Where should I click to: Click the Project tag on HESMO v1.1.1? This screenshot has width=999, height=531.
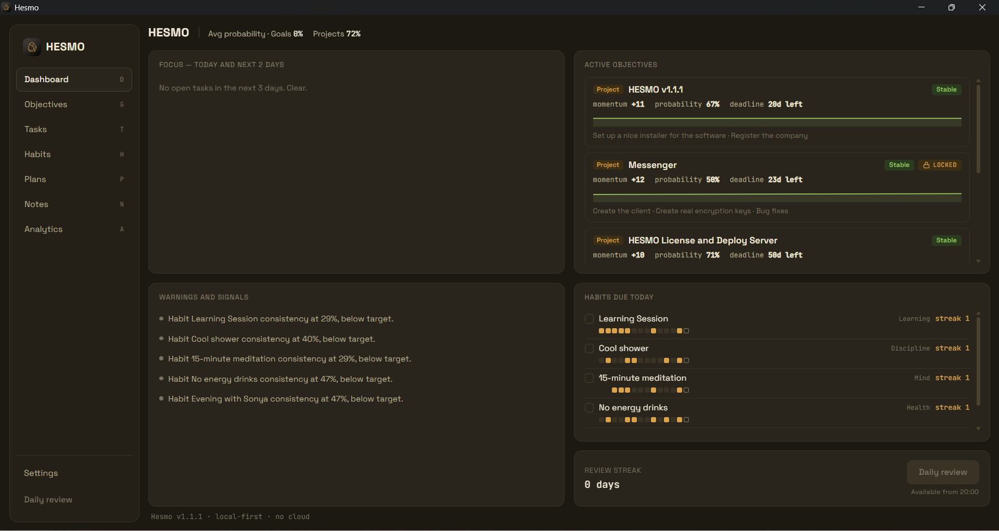pos(608,89)
